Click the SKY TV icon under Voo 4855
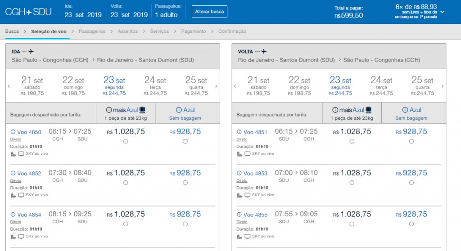The image size is (461, 251). [x=248, y=237]
